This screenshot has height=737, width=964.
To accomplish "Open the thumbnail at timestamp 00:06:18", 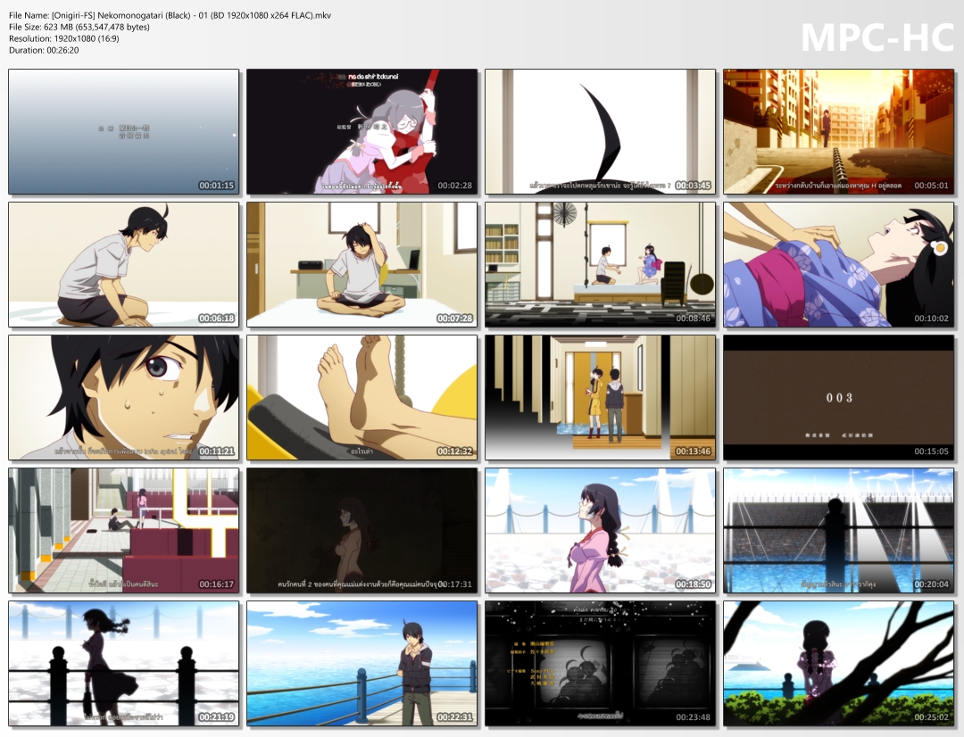I will click(x=123, y=265).
